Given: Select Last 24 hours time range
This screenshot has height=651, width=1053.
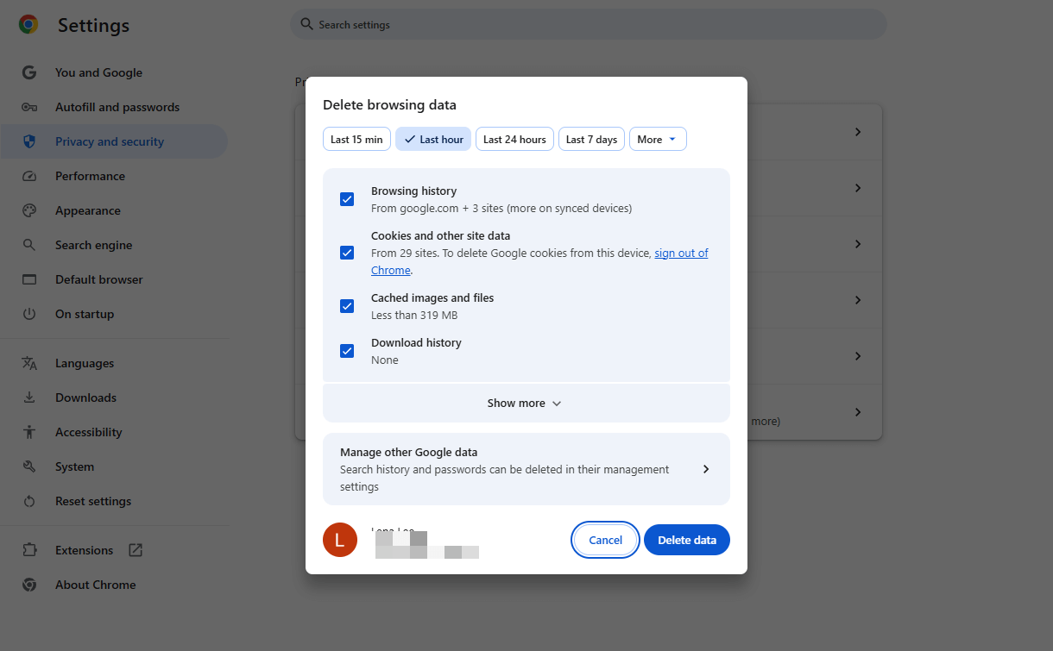Looking at the screenshot, I should (514, 139).
